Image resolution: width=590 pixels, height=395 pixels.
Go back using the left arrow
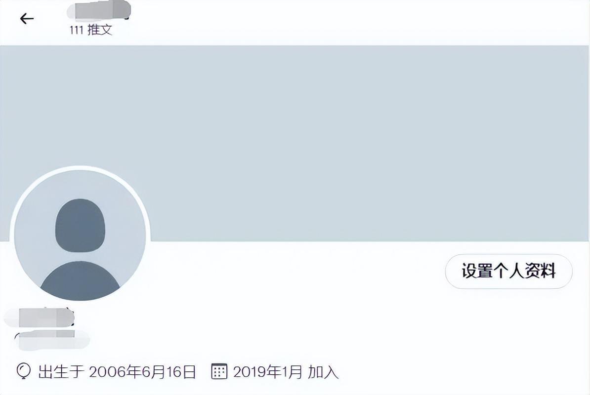[x=27, y=18]
